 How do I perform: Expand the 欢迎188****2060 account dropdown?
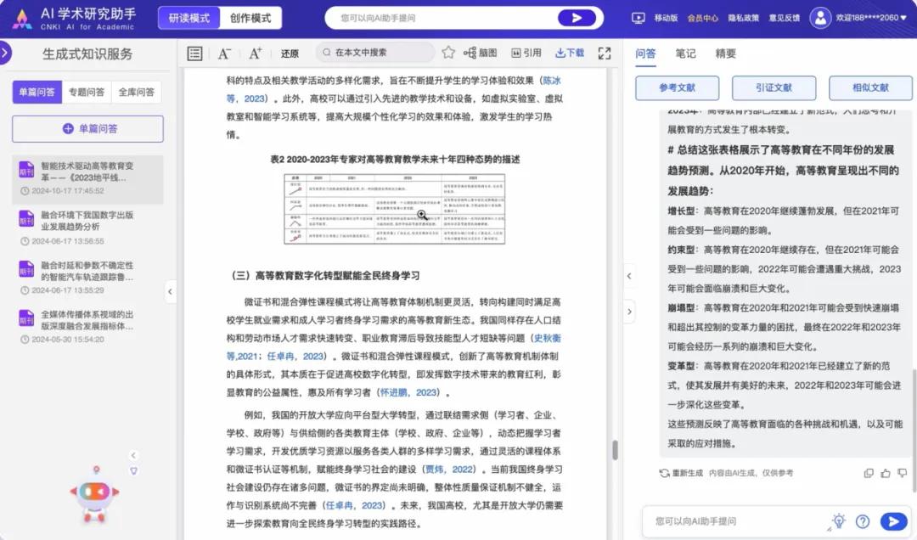click(871, 18)
